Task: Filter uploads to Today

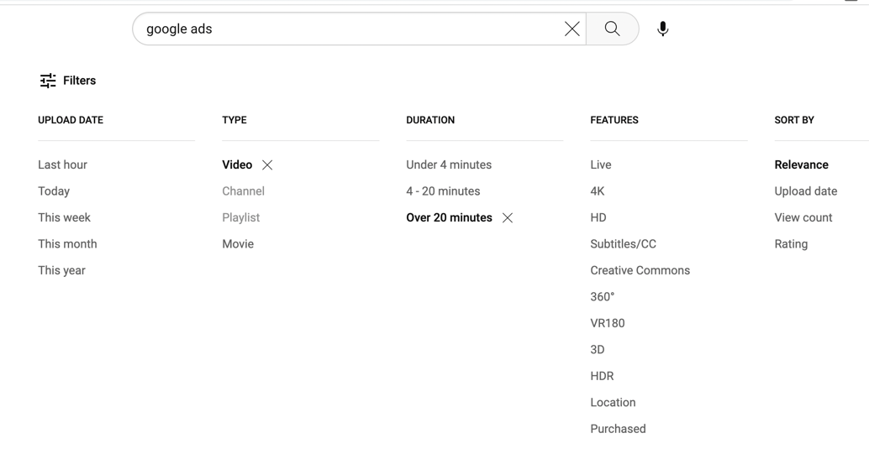Action: tap(54, 191)
